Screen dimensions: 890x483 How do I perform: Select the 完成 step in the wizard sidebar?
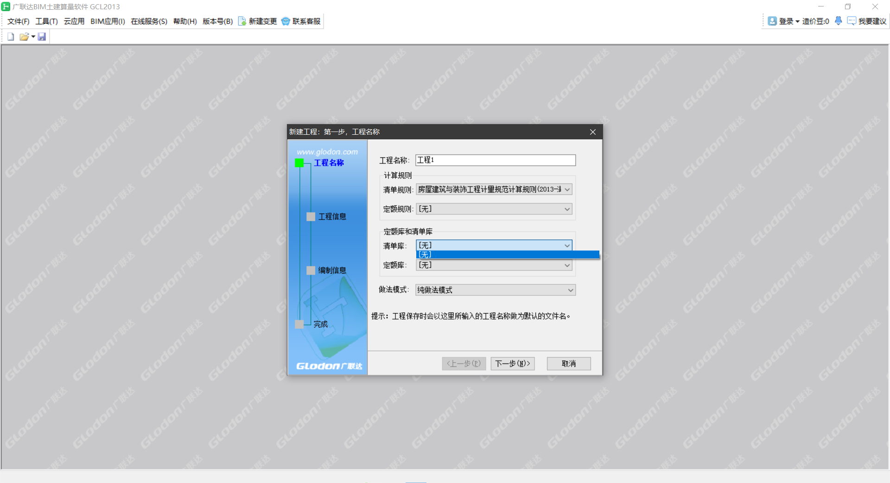pos(320,324)
